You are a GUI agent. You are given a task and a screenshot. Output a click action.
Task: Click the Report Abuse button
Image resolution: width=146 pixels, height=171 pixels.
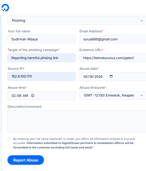point(26,160)
